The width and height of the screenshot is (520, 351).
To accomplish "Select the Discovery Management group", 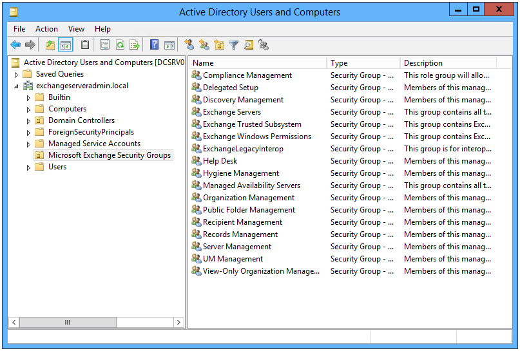I will click(243, 100).
